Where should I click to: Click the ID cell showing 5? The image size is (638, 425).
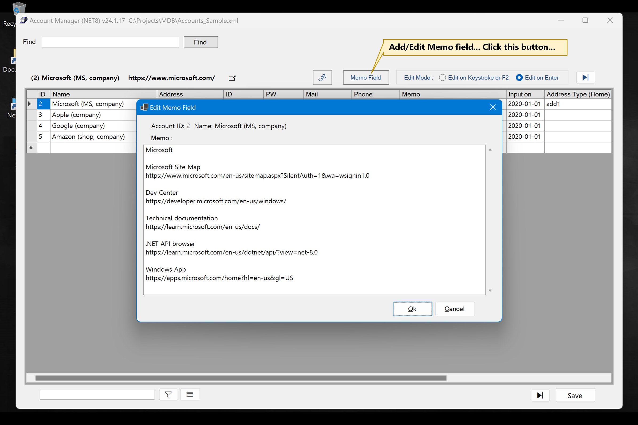pyautogui.click(x=44, y=137)
